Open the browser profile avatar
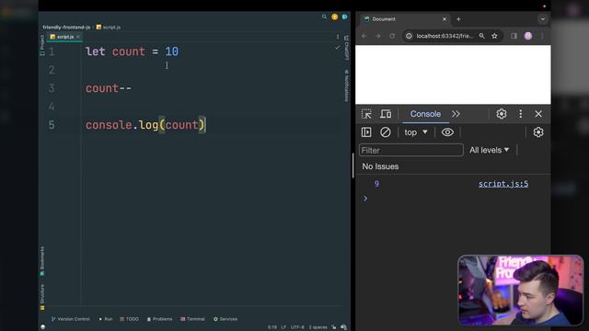This screenshot has height=331, width=589. 528,36
